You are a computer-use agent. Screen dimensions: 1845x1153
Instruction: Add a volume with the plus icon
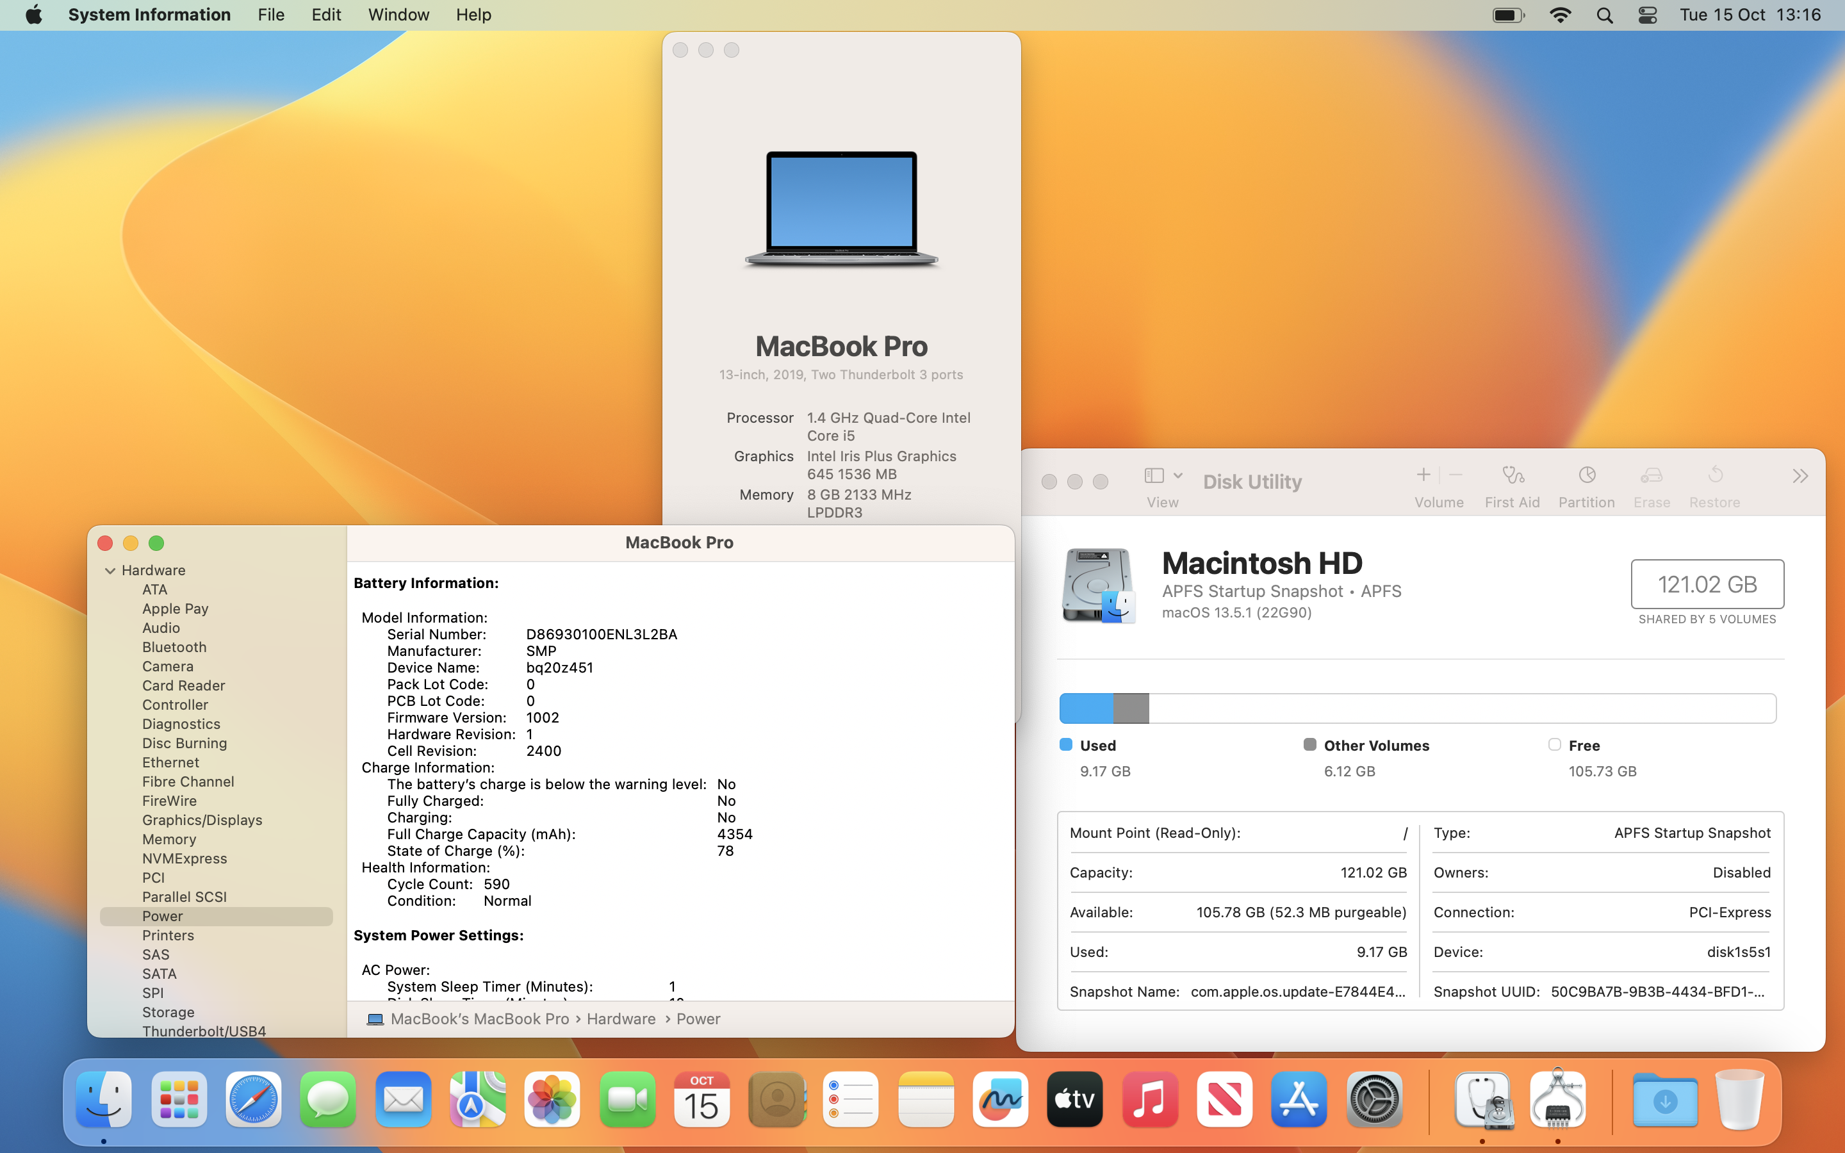[x=1423, y=475]
